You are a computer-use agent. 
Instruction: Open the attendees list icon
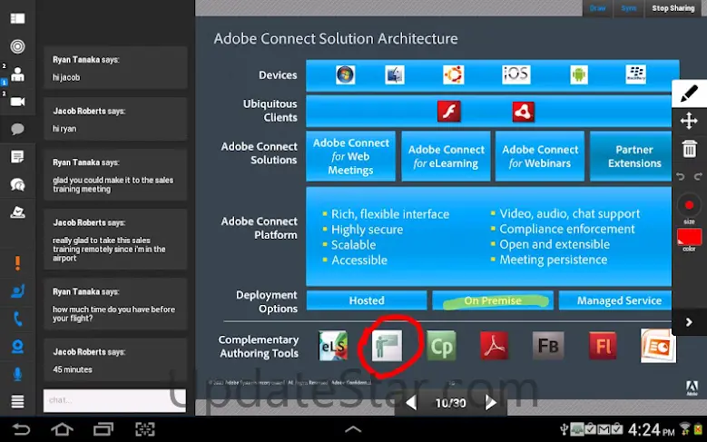click(17, 74)
